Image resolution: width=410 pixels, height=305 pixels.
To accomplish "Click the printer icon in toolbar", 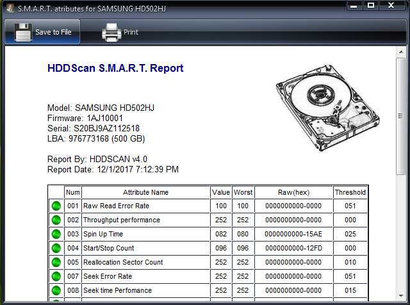I will point(111,32).
